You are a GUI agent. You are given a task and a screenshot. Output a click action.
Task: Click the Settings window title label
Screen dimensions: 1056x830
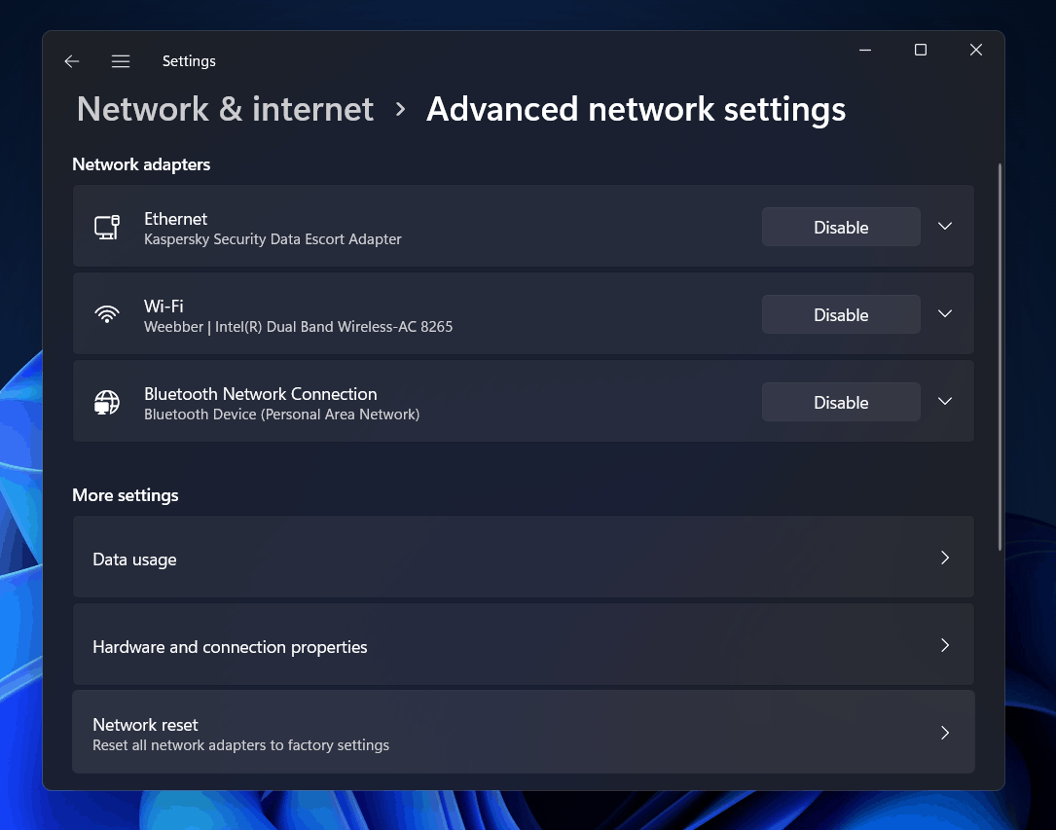pos(189,61)
